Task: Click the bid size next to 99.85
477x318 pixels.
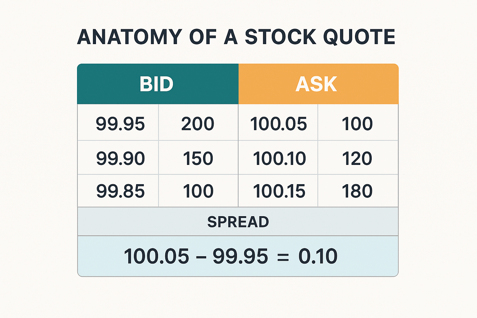Action: click(x=198, y=191)
